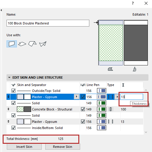Viewport: 152px width, 152px height.
Task: Click the reorder handle on selected Plaster row
Action: coord(8,97)
